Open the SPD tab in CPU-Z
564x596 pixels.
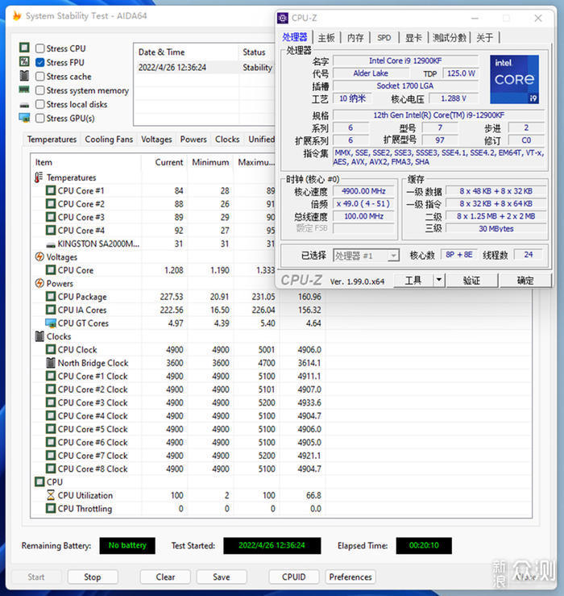click(x=384, y=38)
